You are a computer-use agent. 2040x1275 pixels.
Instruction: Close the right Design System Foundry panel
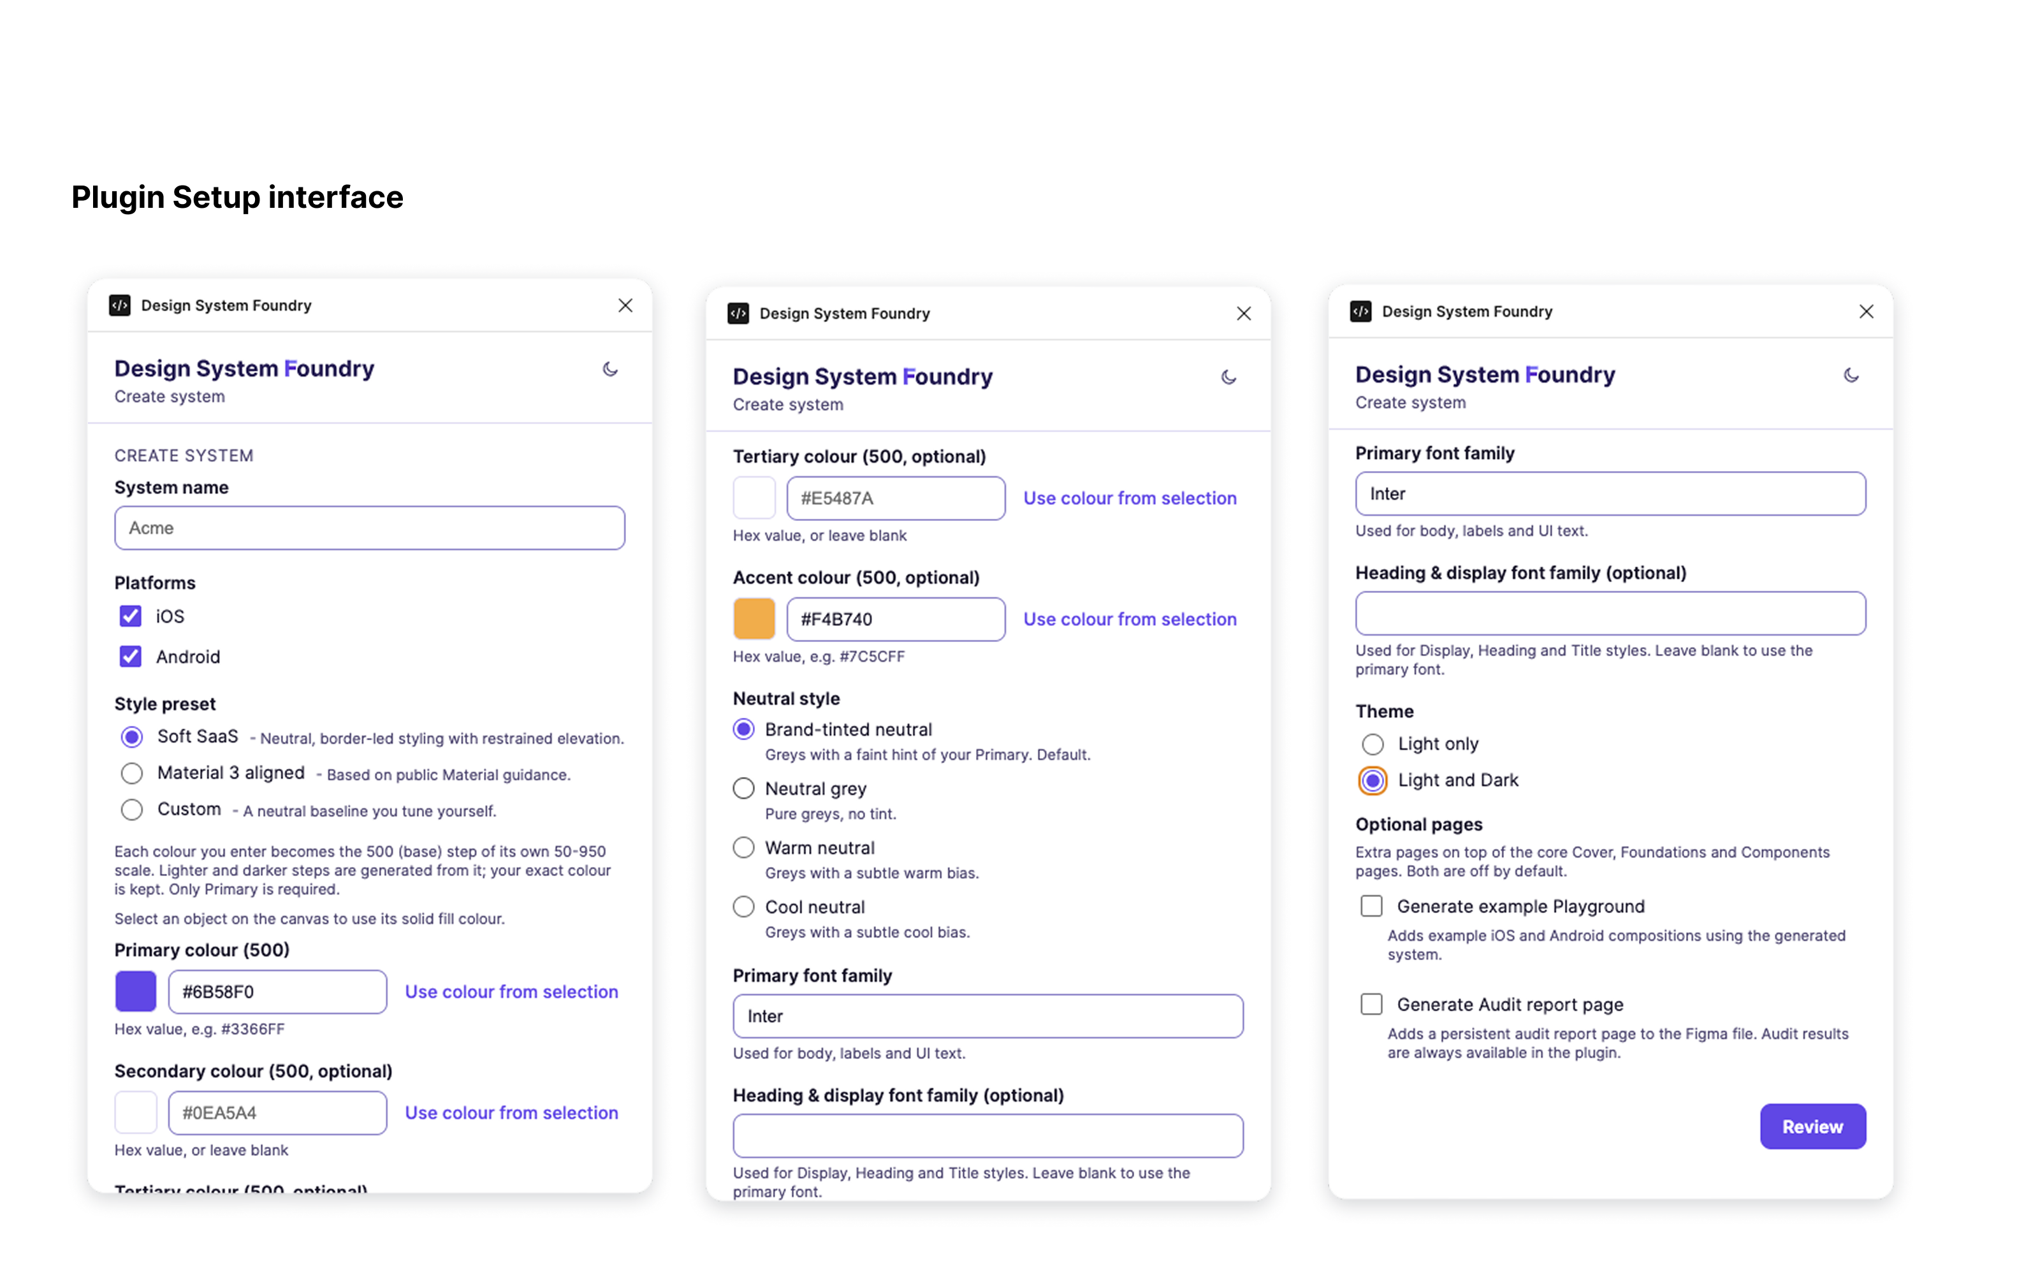[x=1867, y=311]
